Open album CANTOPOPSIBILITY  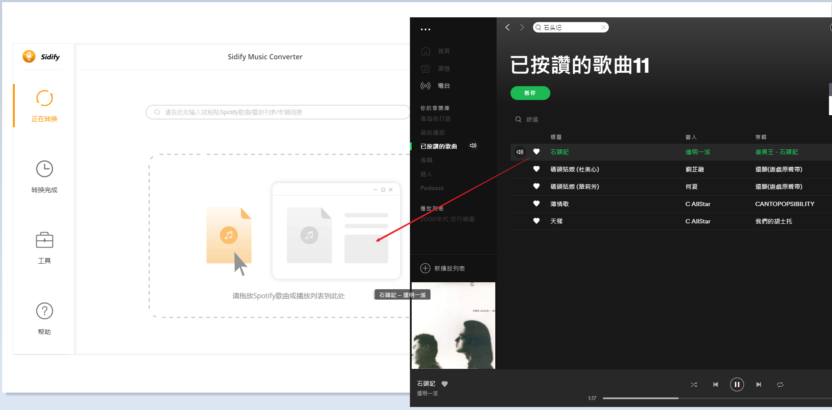click(x=785, y=204)
